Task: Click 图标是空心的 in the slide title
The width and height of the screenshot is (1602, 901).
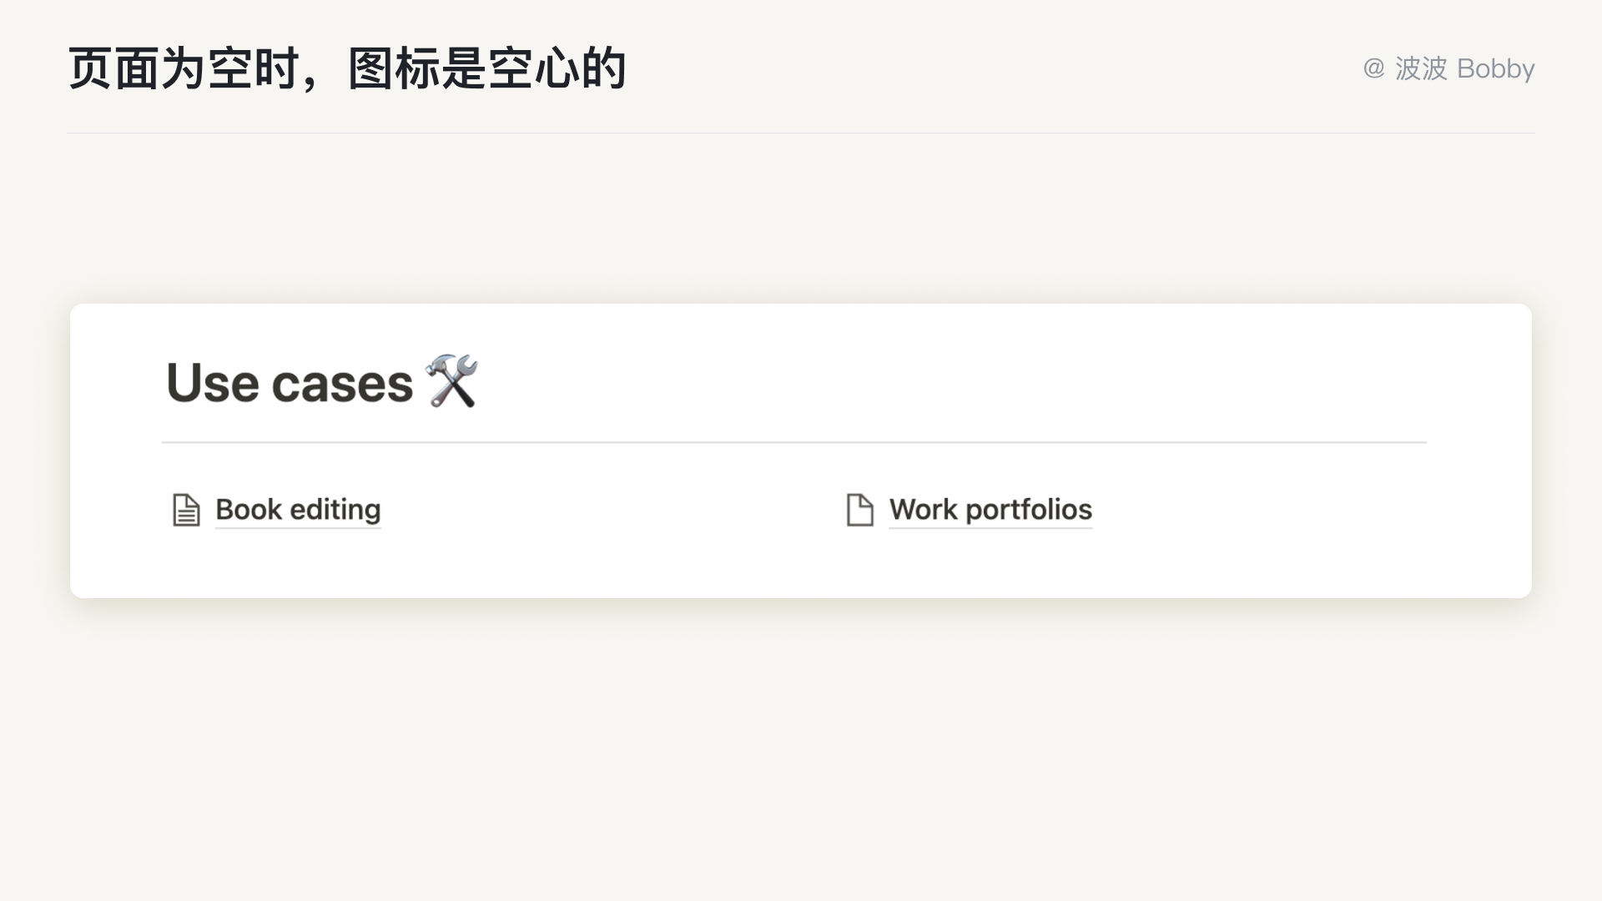Action: [487, 68]
